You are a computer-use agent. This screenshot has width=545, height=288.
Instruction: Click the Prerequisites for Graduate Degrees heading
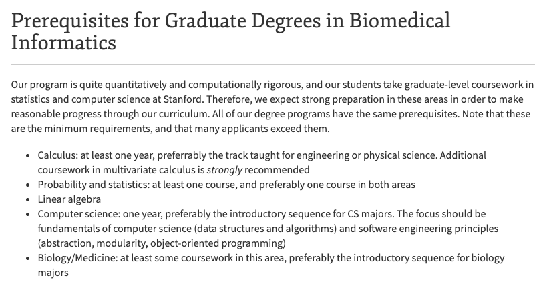[230, 21]
